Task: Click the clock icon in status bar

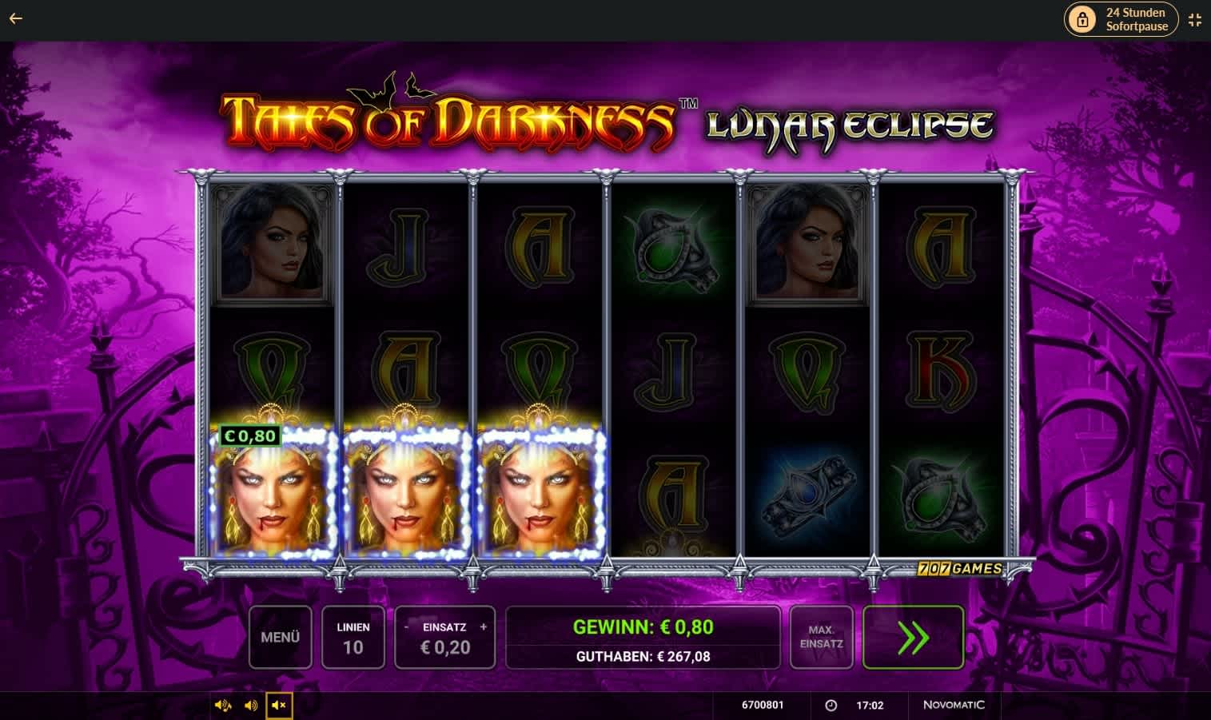Action: [831, 706]
